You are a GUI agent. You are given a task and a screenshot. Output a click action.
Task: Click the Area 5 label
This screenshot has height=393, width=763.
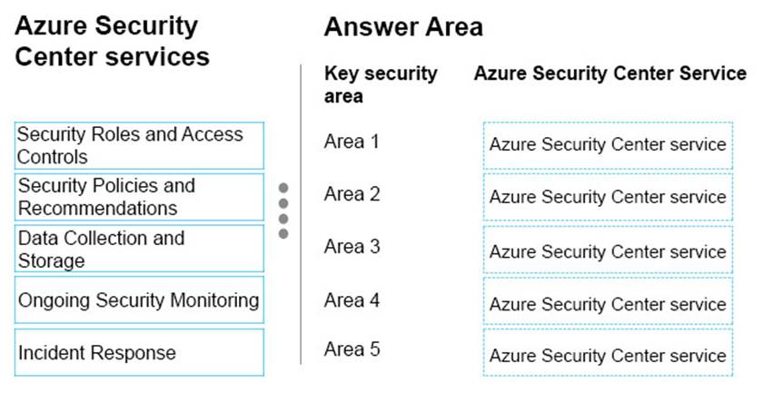pos(352,349)
